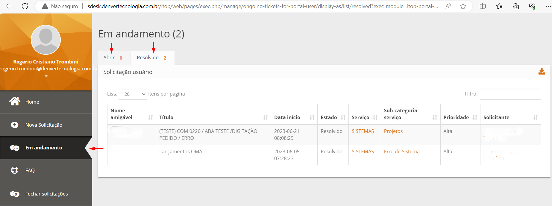Sort the table by Prioridade column
The height and width of the screenshot is (206, 552).
[475, 117]
